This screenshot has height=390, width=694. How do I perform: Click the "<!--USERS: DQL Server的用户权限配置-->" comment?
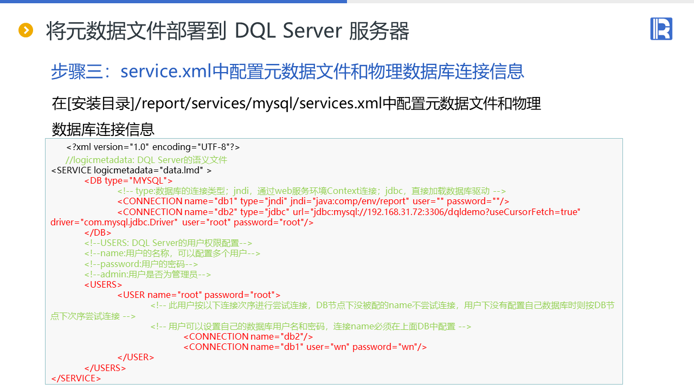tap(168, 243)
